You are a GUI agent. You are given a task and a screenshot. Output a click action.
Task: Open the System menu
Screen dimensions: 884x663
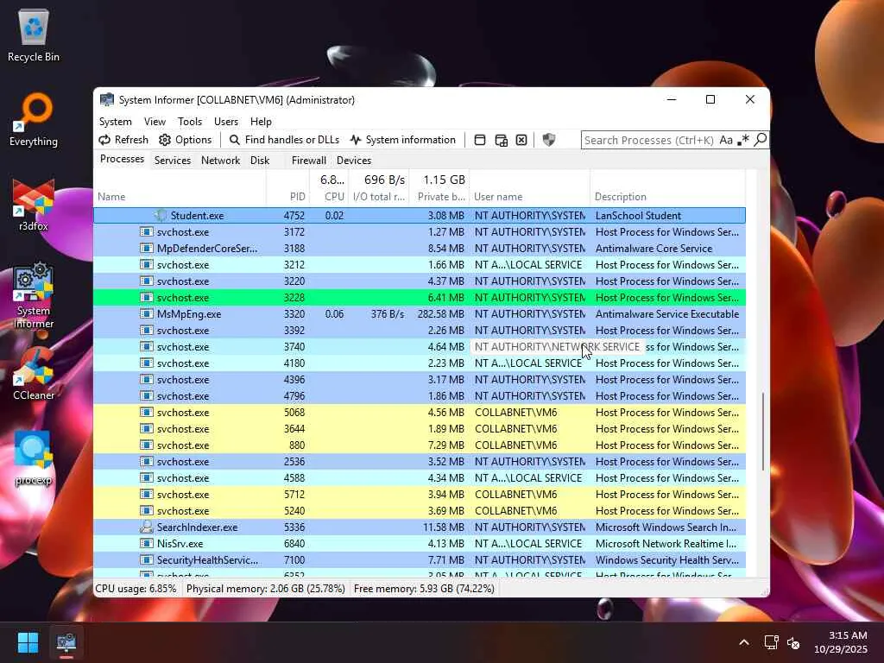[x=116, y=122]
